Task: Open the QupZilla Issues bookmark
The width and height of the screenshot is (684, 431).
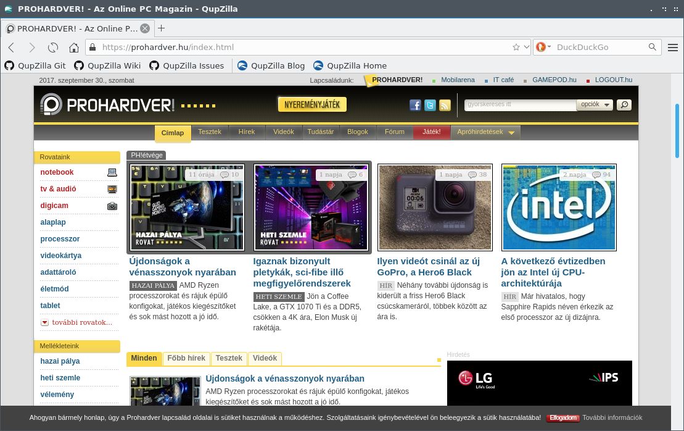Action: click(187, 65)
